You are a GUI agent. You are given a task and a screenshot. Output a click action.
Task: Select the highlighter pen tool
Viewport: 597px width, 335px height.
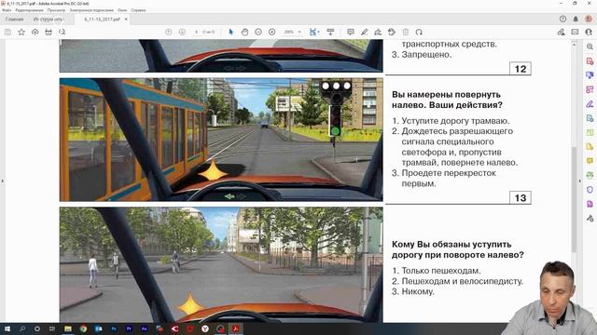pyautogui.click(x=365, y=33)
